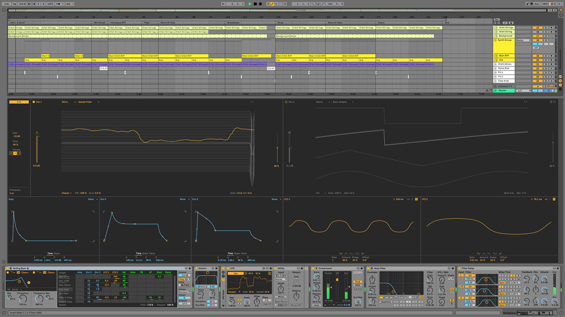
Task: Click the Filter Delay device activator icon
Action: click(460, 268)
